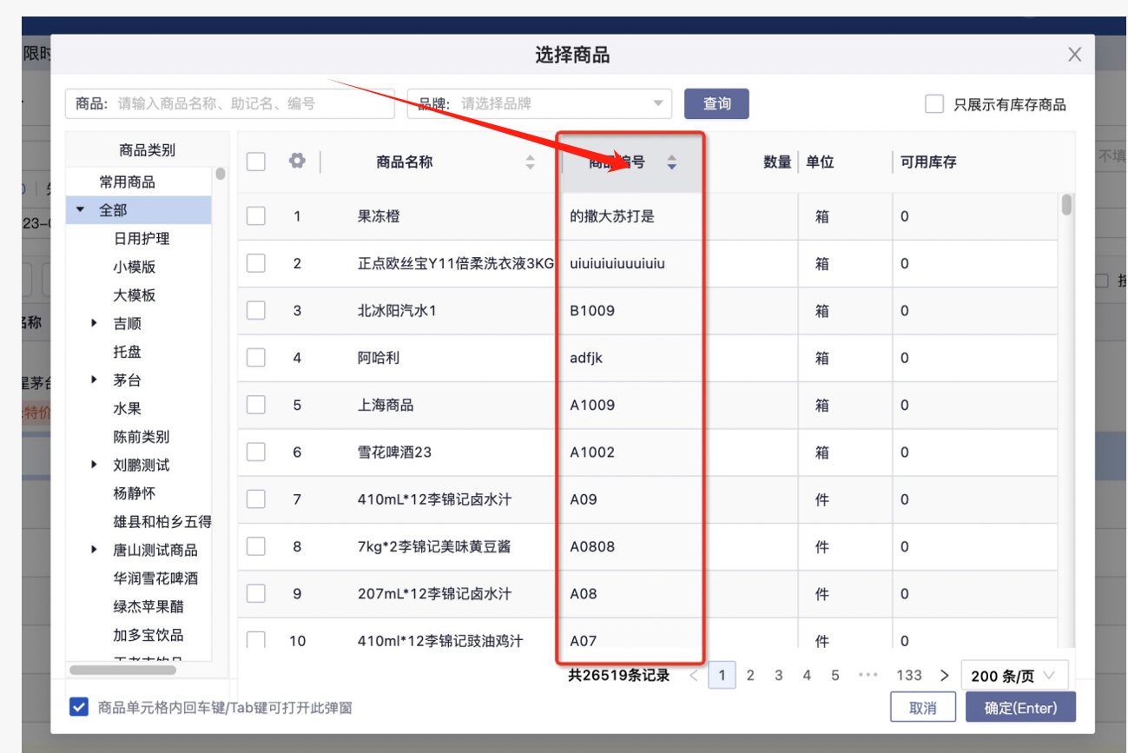Click the 查询 search button
1128x753 pixels.
pos(716,103)
